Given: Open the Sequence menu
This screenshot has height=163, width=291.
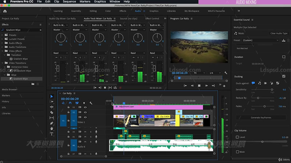Looking at the screenshot, I should click(x=69, y=1).
